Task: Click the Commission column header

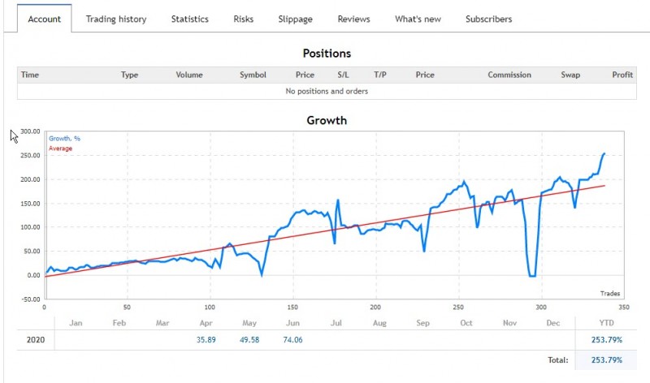Action: [509, 75]
